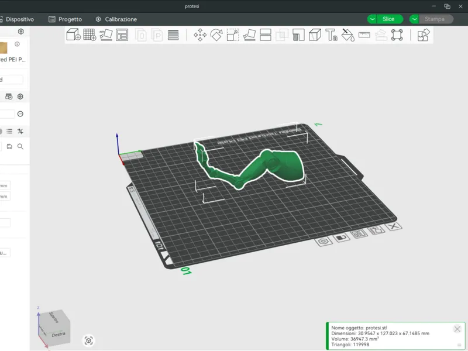Select the Scale tool
The image size is (468, 351).
click(233, 35)
